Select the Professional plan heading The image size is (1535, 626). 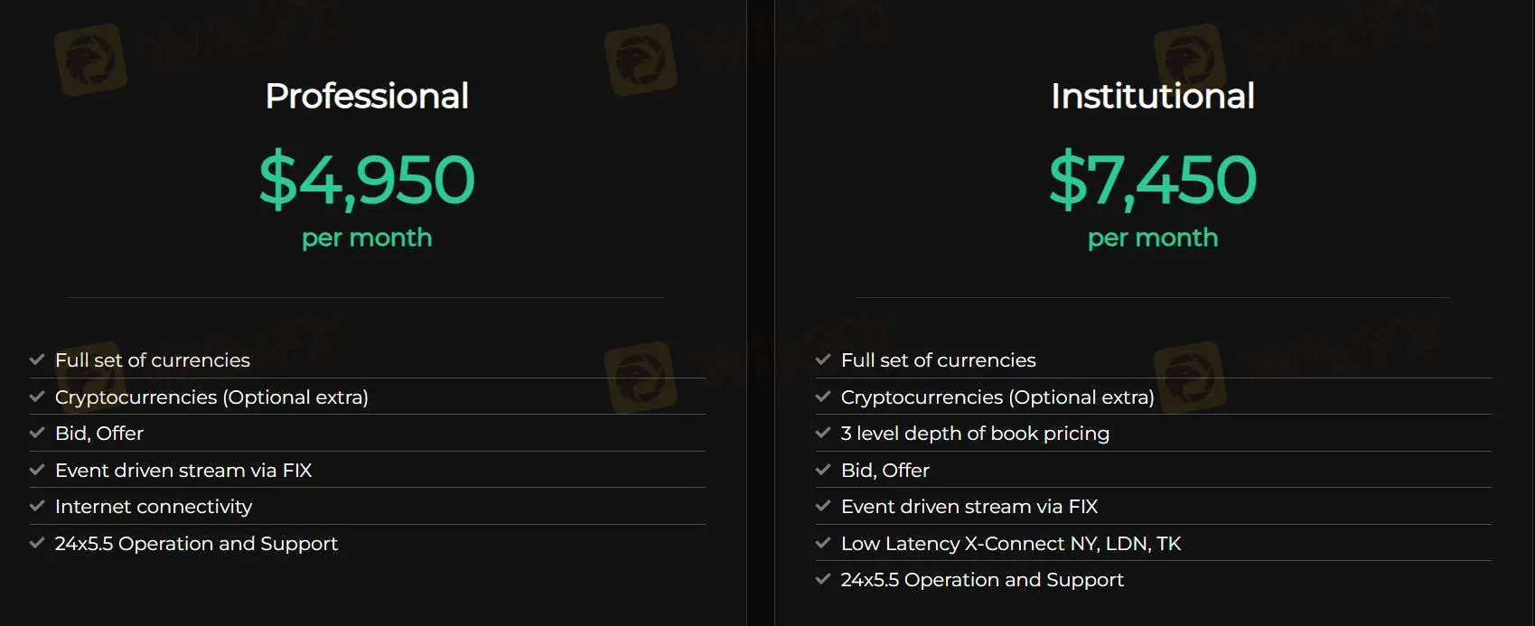tap(367, 96)
